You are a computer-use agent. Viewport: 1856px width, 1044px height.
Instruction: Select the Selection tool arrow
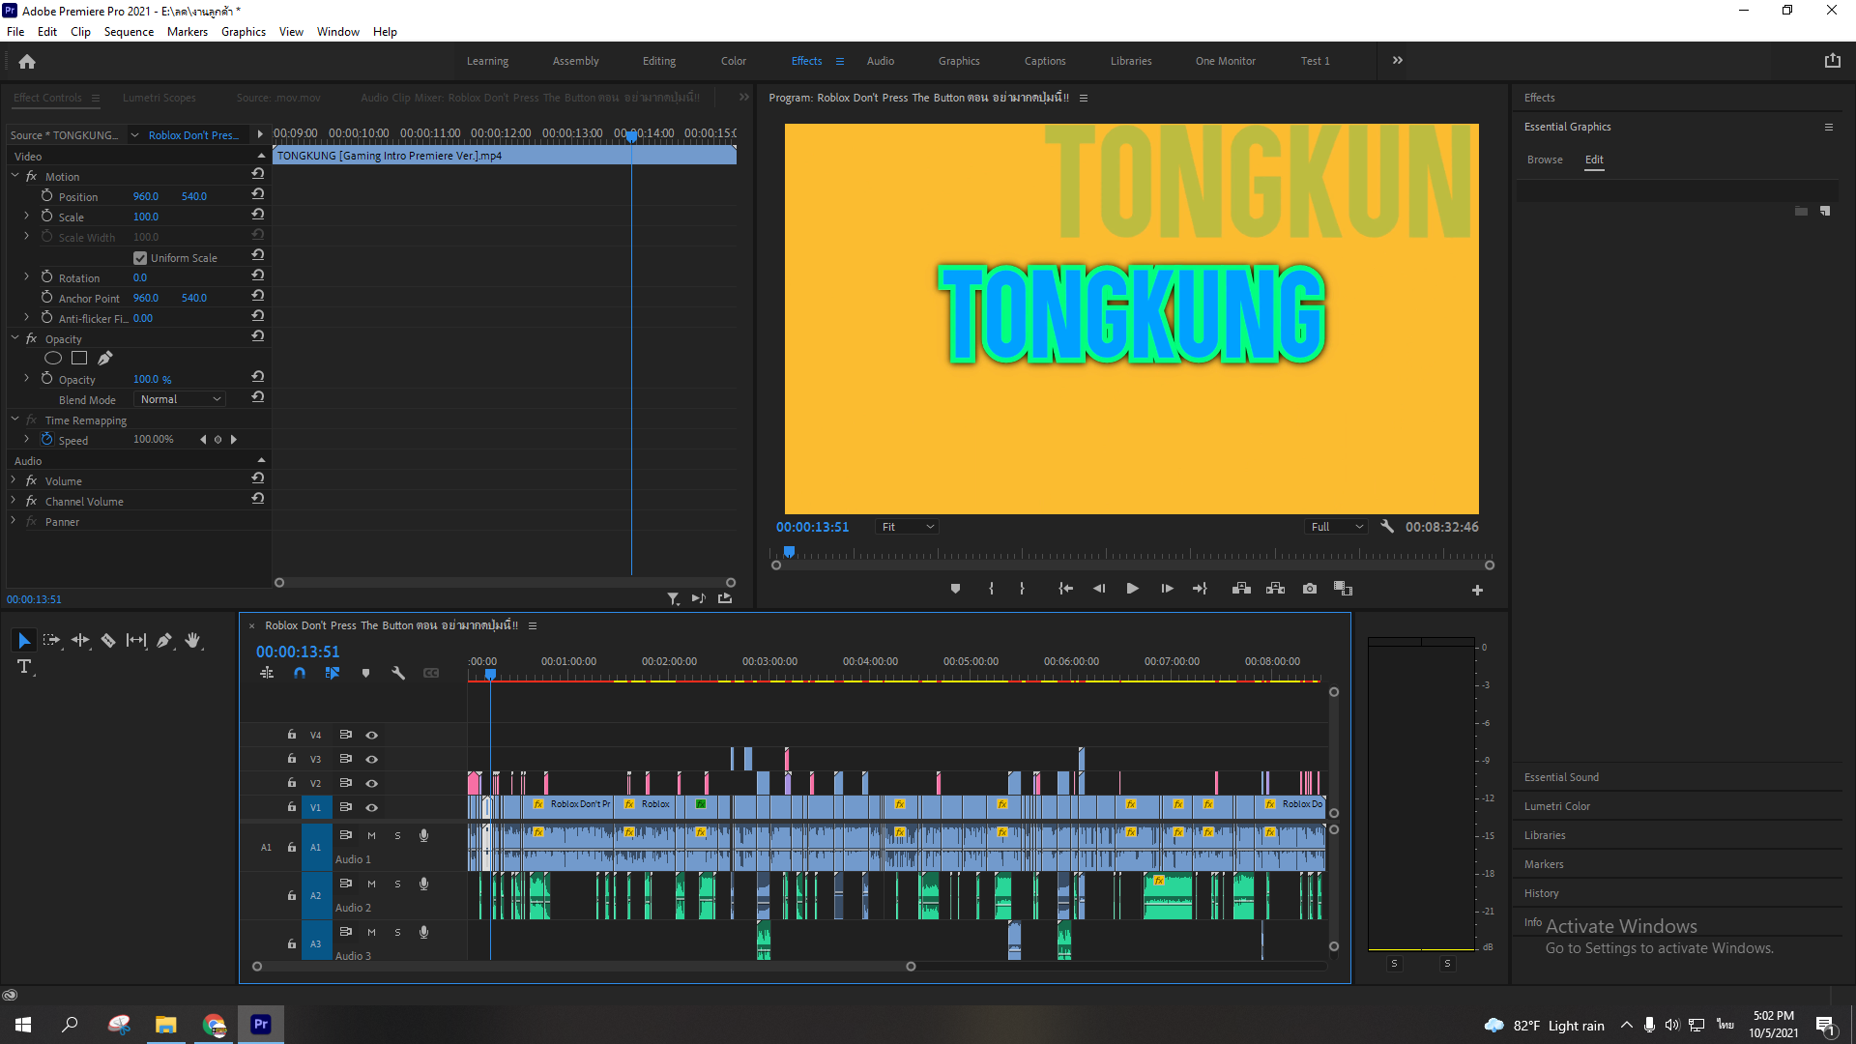click(x=24, y=640)
